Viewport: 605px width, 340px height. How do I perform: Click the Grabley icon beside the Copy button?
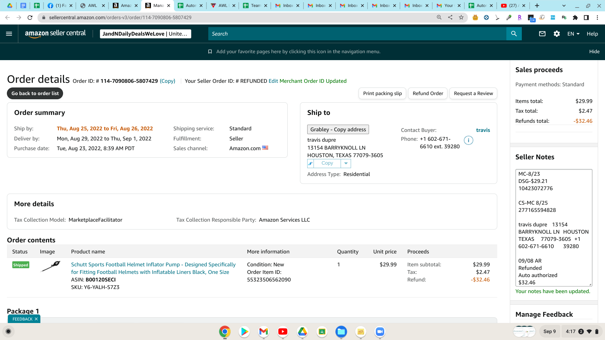point(311,163)
